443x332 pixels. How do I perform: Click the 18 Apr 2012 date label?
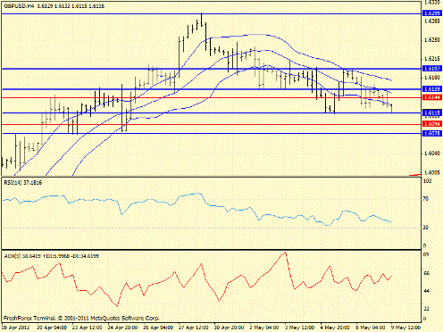click(16, 328)
